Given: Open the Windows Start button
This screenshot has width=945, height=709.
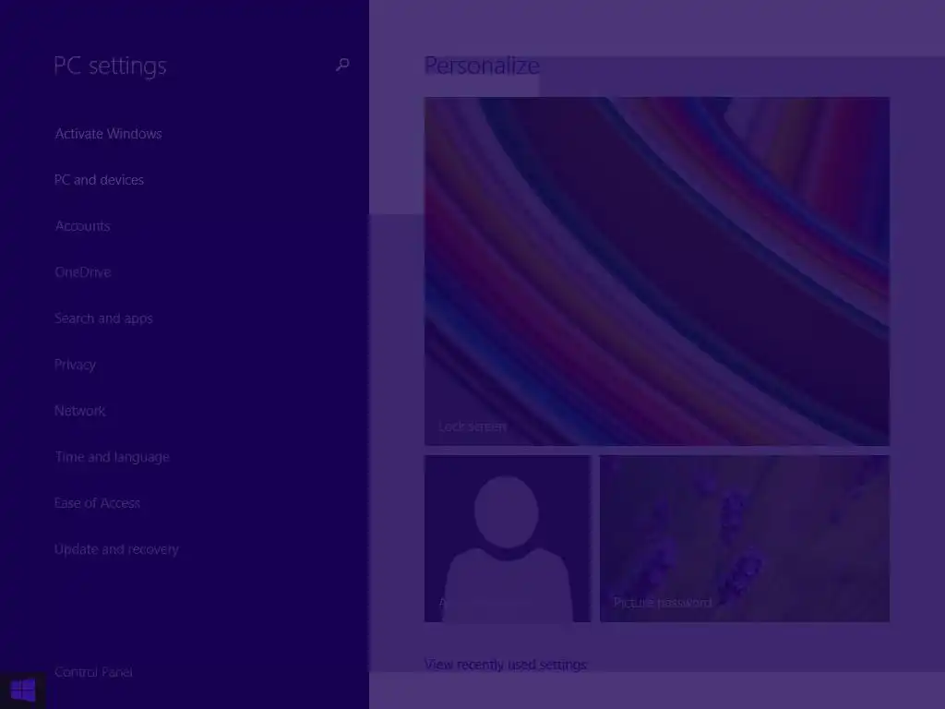Looking at the screenshot, I should point(23,691).
